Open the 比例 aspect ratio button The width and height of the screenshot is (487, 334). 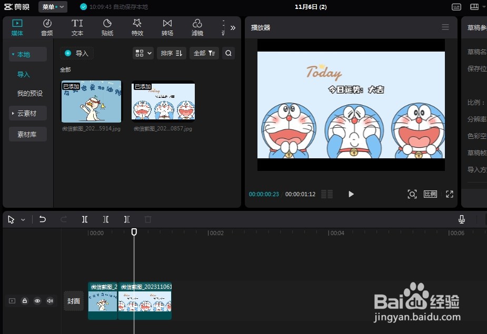430,194
